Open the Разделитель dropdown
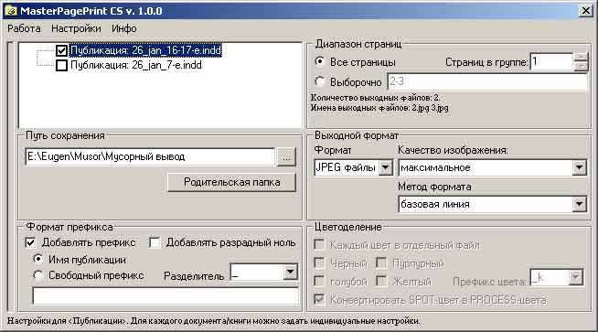This screenshot has width=598, height=332. (291, 272)
